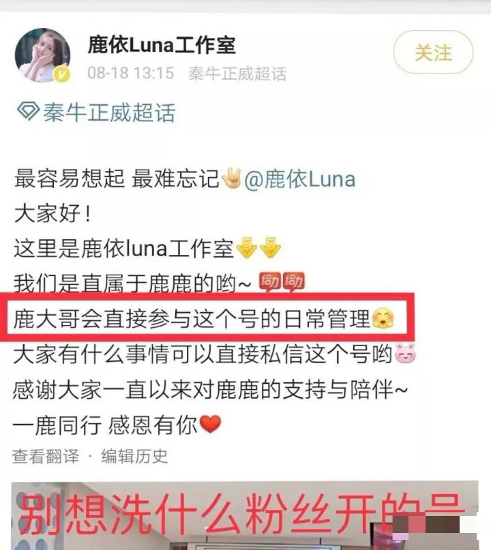Viewport: 491px width, 550px height.
Task: Click the second yellow down-arrow emoji
Action: [270, 247]
